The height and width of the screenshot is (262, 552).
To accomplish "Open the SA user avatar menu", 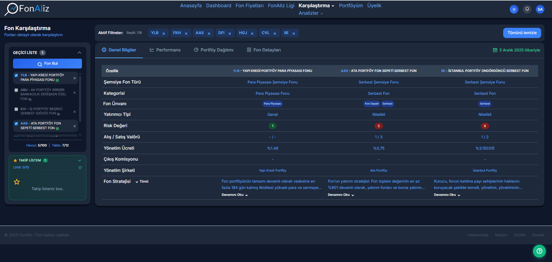I will [x=540, y=9].
